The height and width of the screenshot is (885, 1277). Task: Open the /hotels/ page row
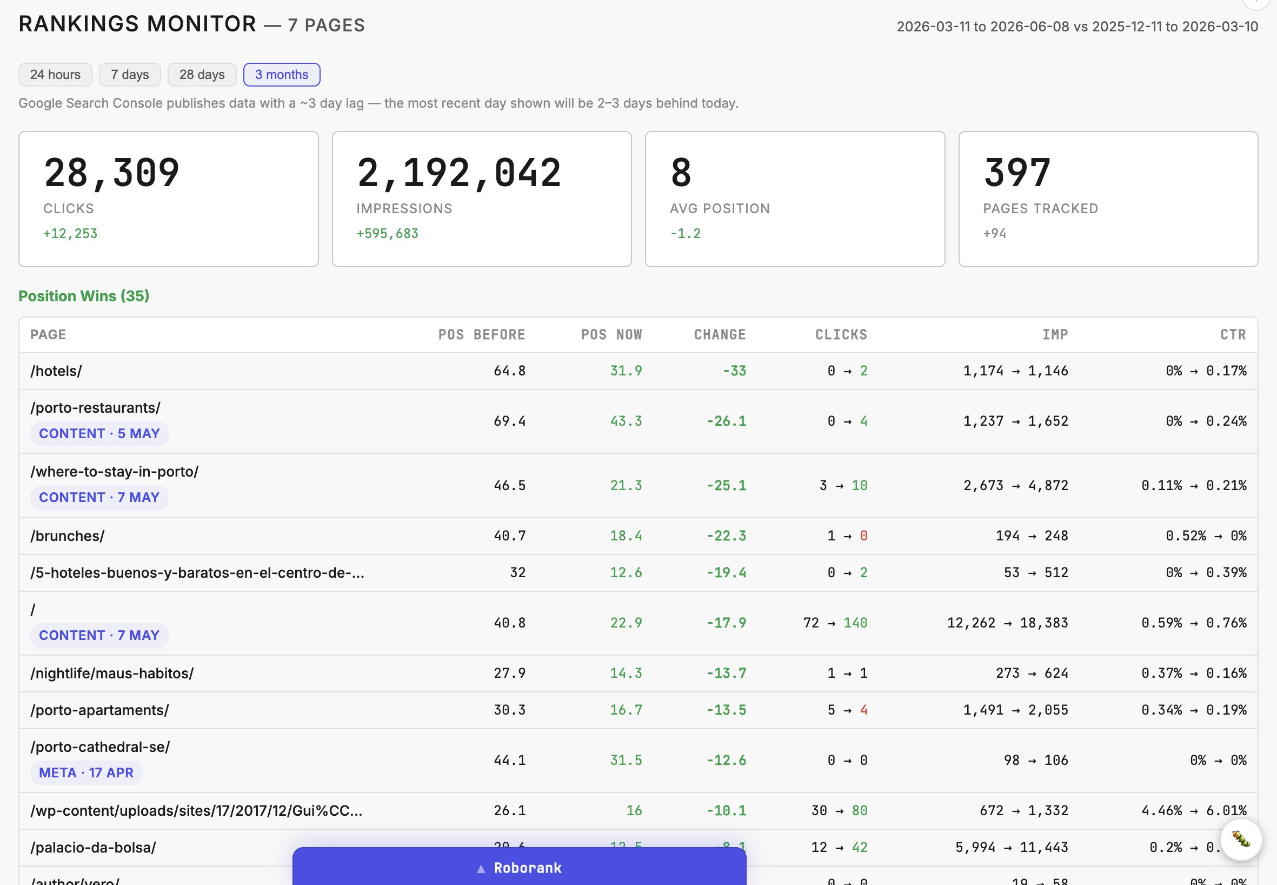[x=638, y=371]
